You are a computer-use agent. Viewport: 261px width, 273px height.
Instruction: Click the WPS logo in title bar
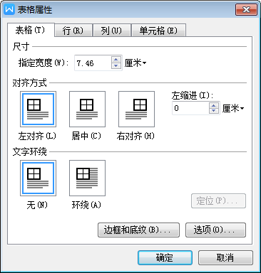(x=9, y=10)
